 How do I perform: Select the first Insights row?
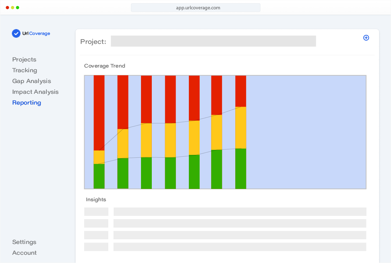225,212
